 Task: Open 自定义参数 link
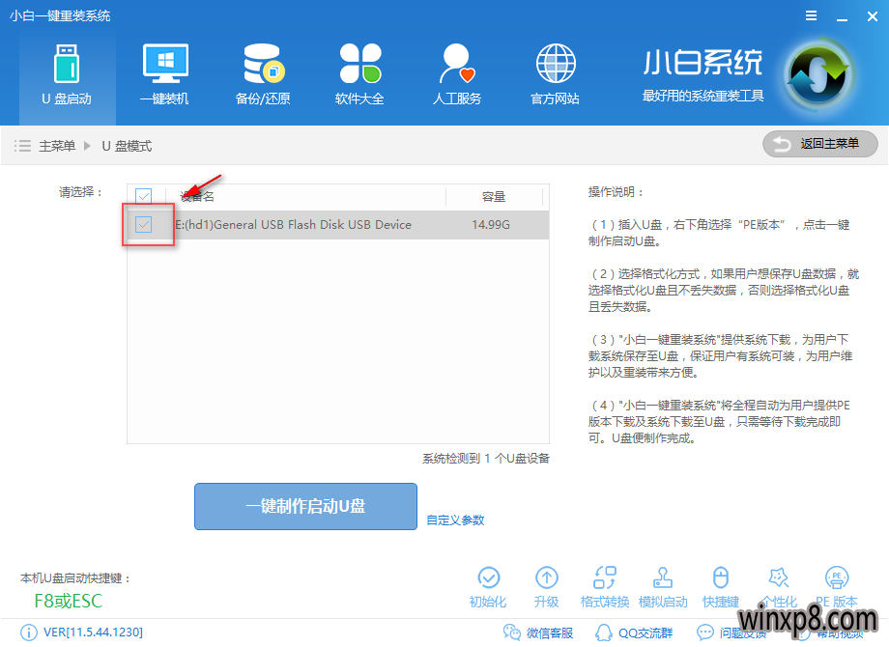[x=455, y=520]
